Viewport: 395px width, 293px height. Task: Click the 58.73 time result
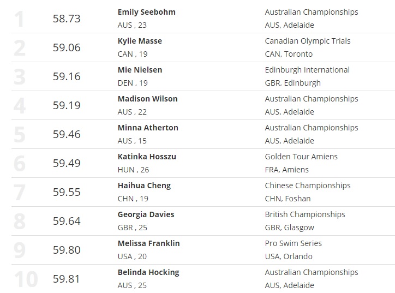pos(67,19)
